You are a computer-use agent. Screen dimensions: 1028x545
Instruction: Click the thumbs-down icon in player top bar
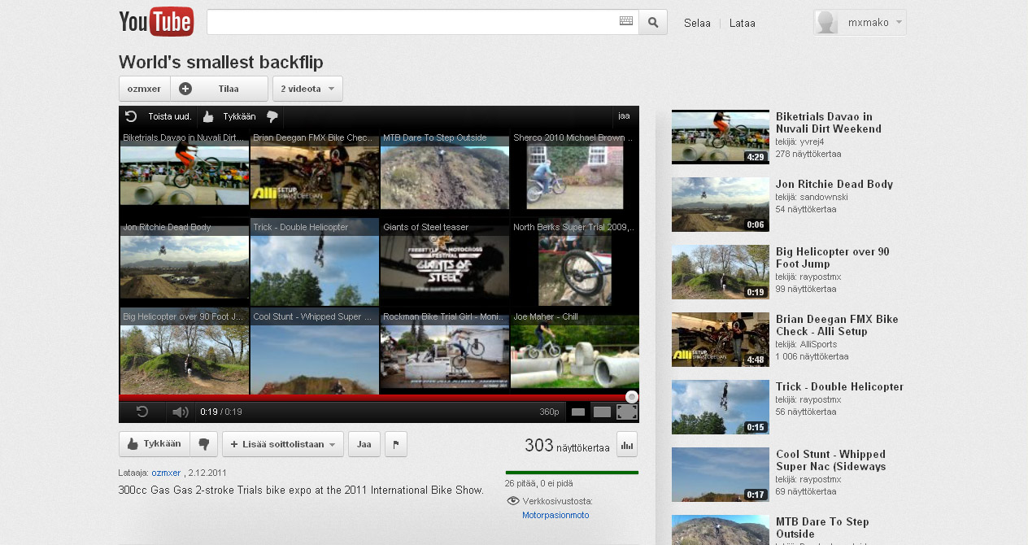point(272,116)
